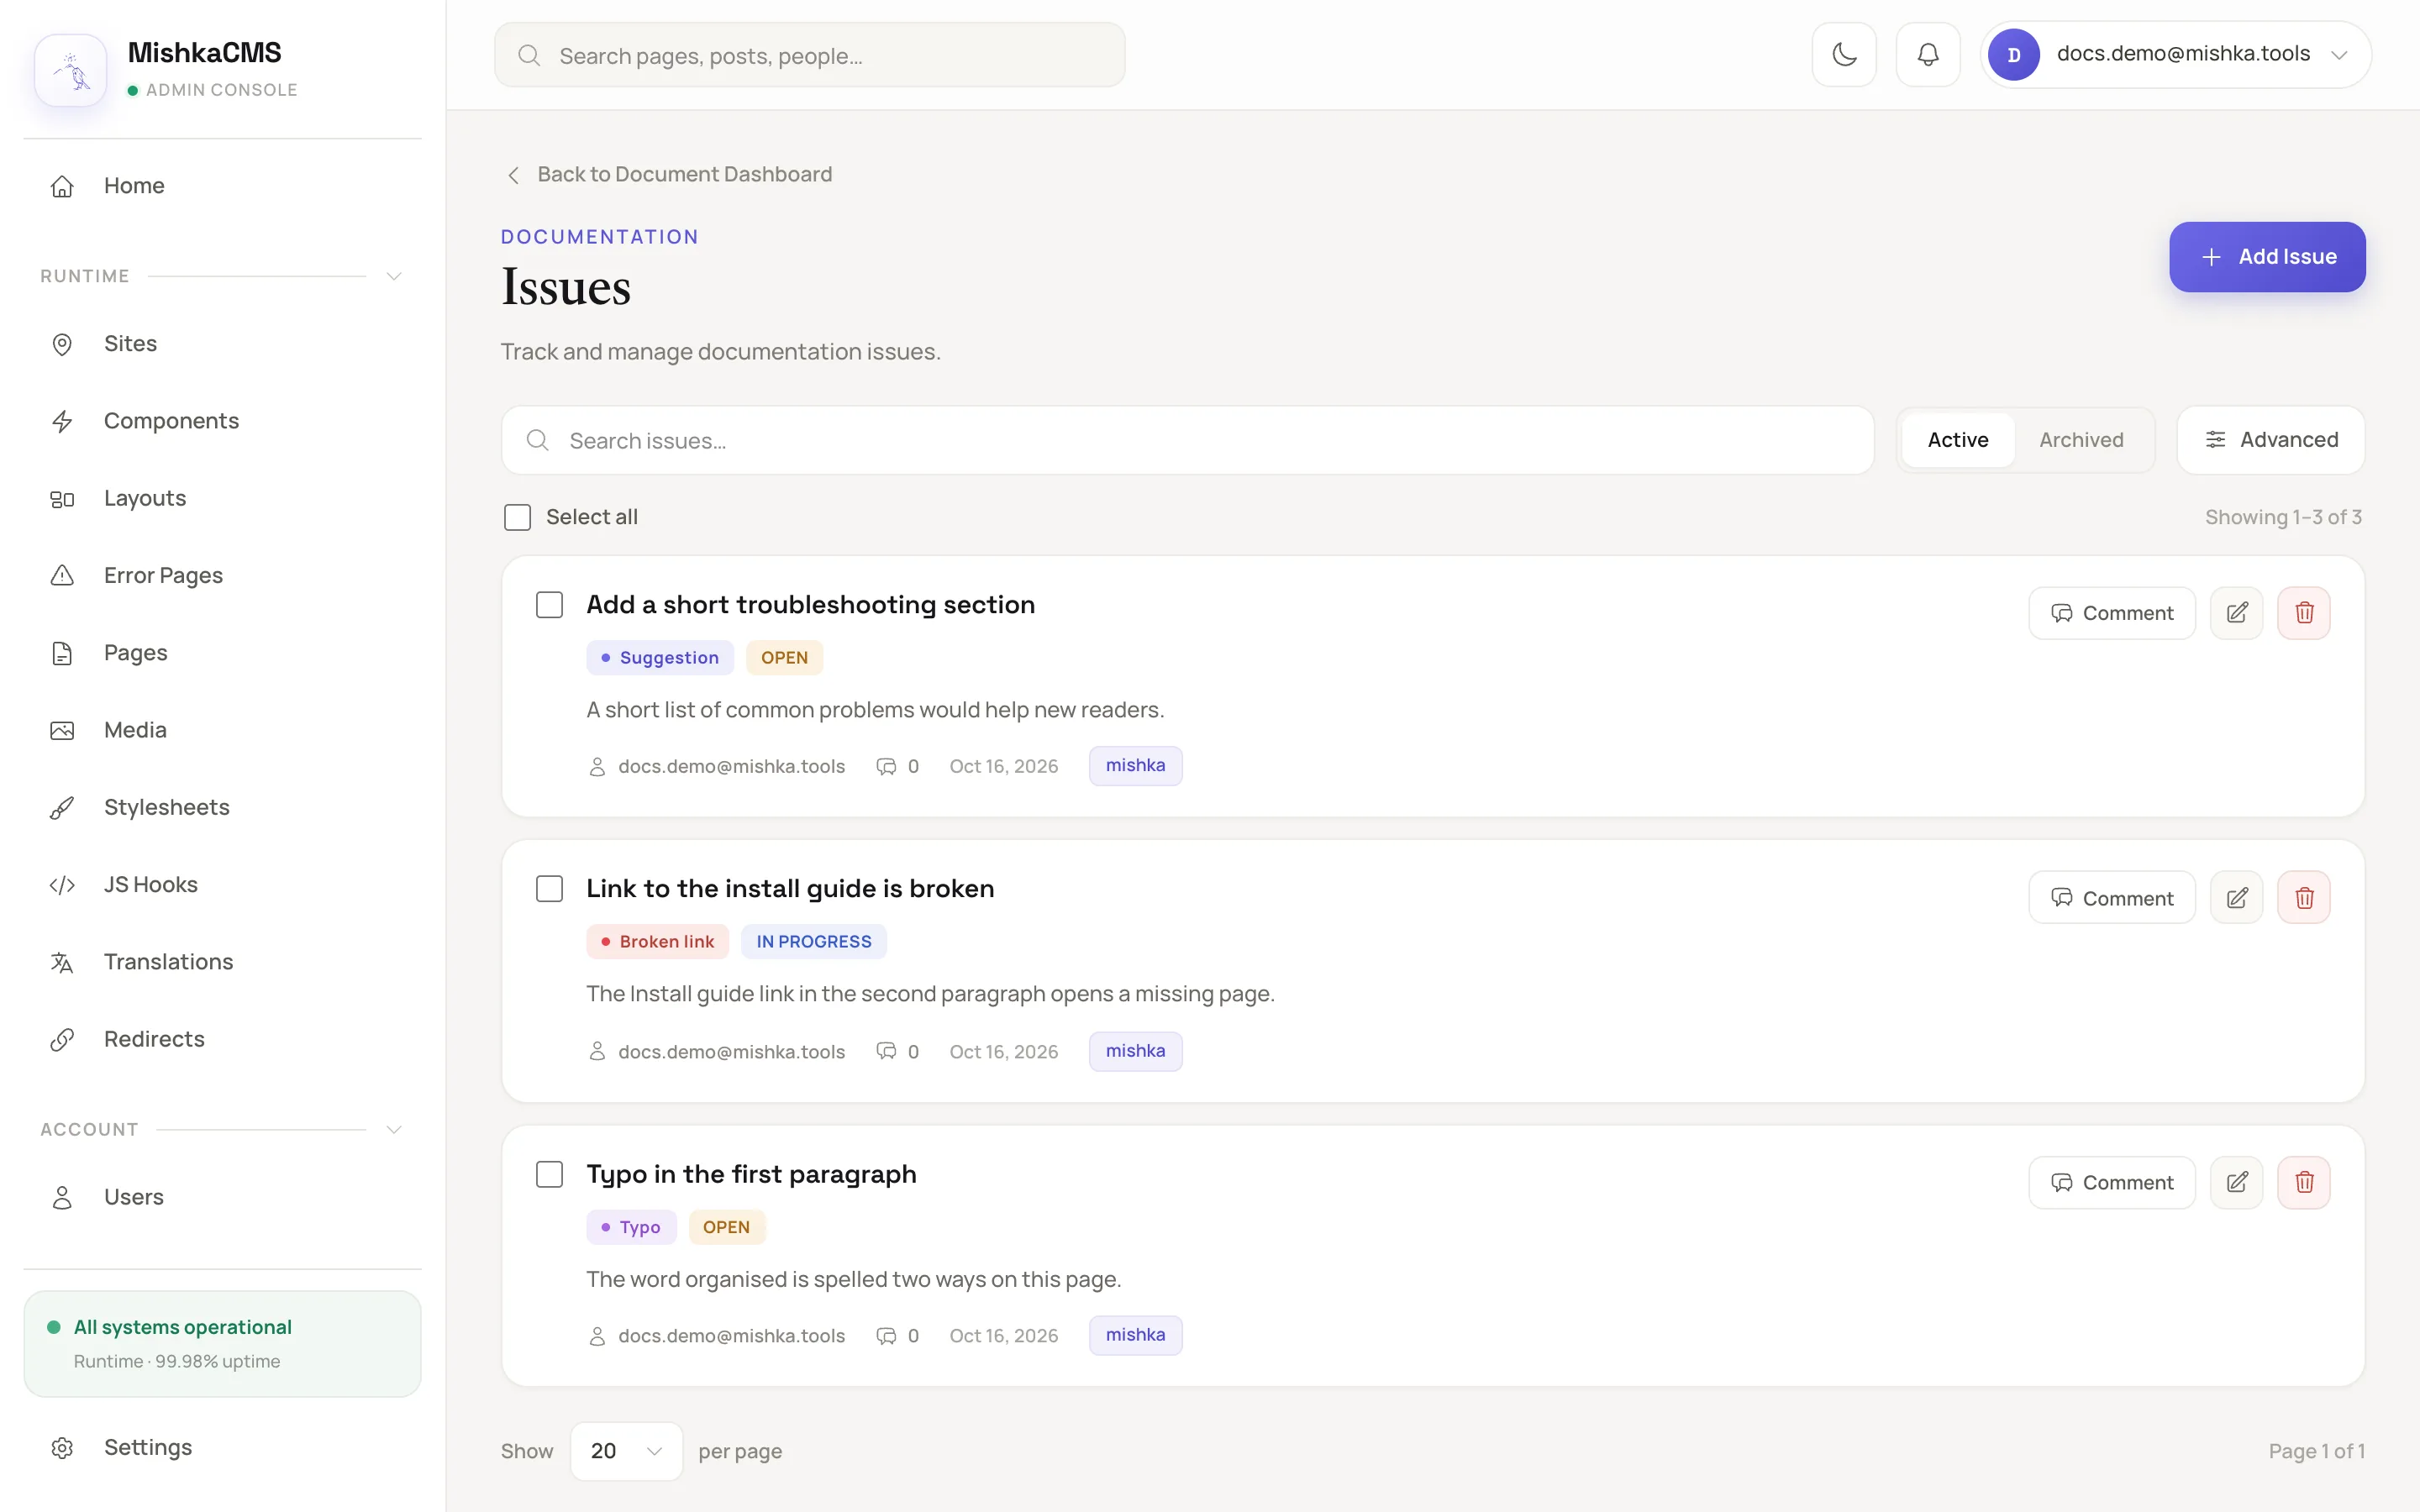Screen dimensions: 2420x1512
Task: Open Sites from the sidebar
Action: pyautogui.click(x=222, y=344)
